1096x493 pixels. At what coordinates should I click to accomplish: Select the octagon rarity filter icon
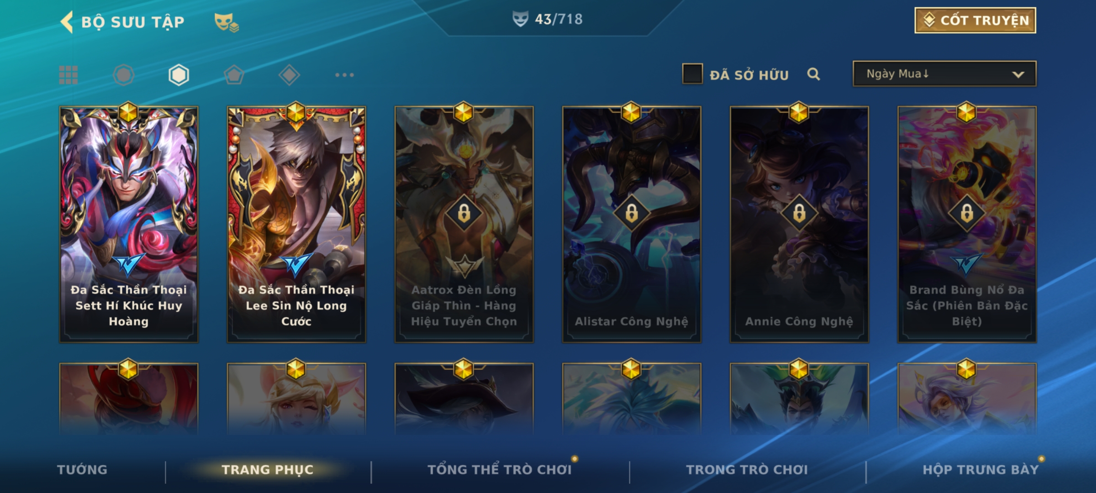[124, 75]
